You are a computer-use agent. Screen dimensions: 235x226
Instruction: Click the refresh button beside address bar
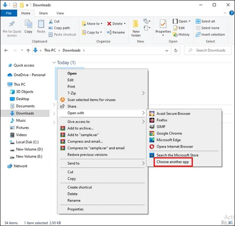pyautogui.click(x=176, y=50)
